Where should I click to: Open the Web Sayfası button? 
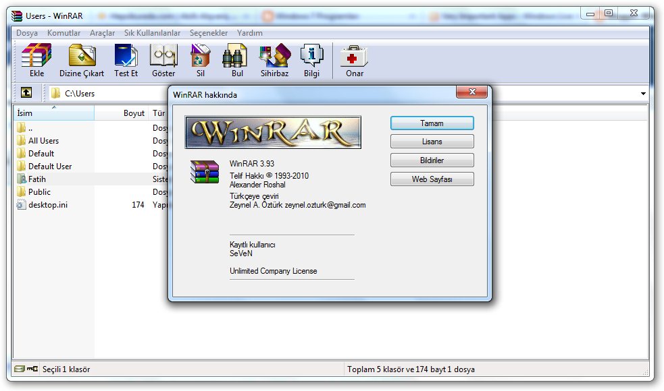pyautogui.click(x=432, y=179)
